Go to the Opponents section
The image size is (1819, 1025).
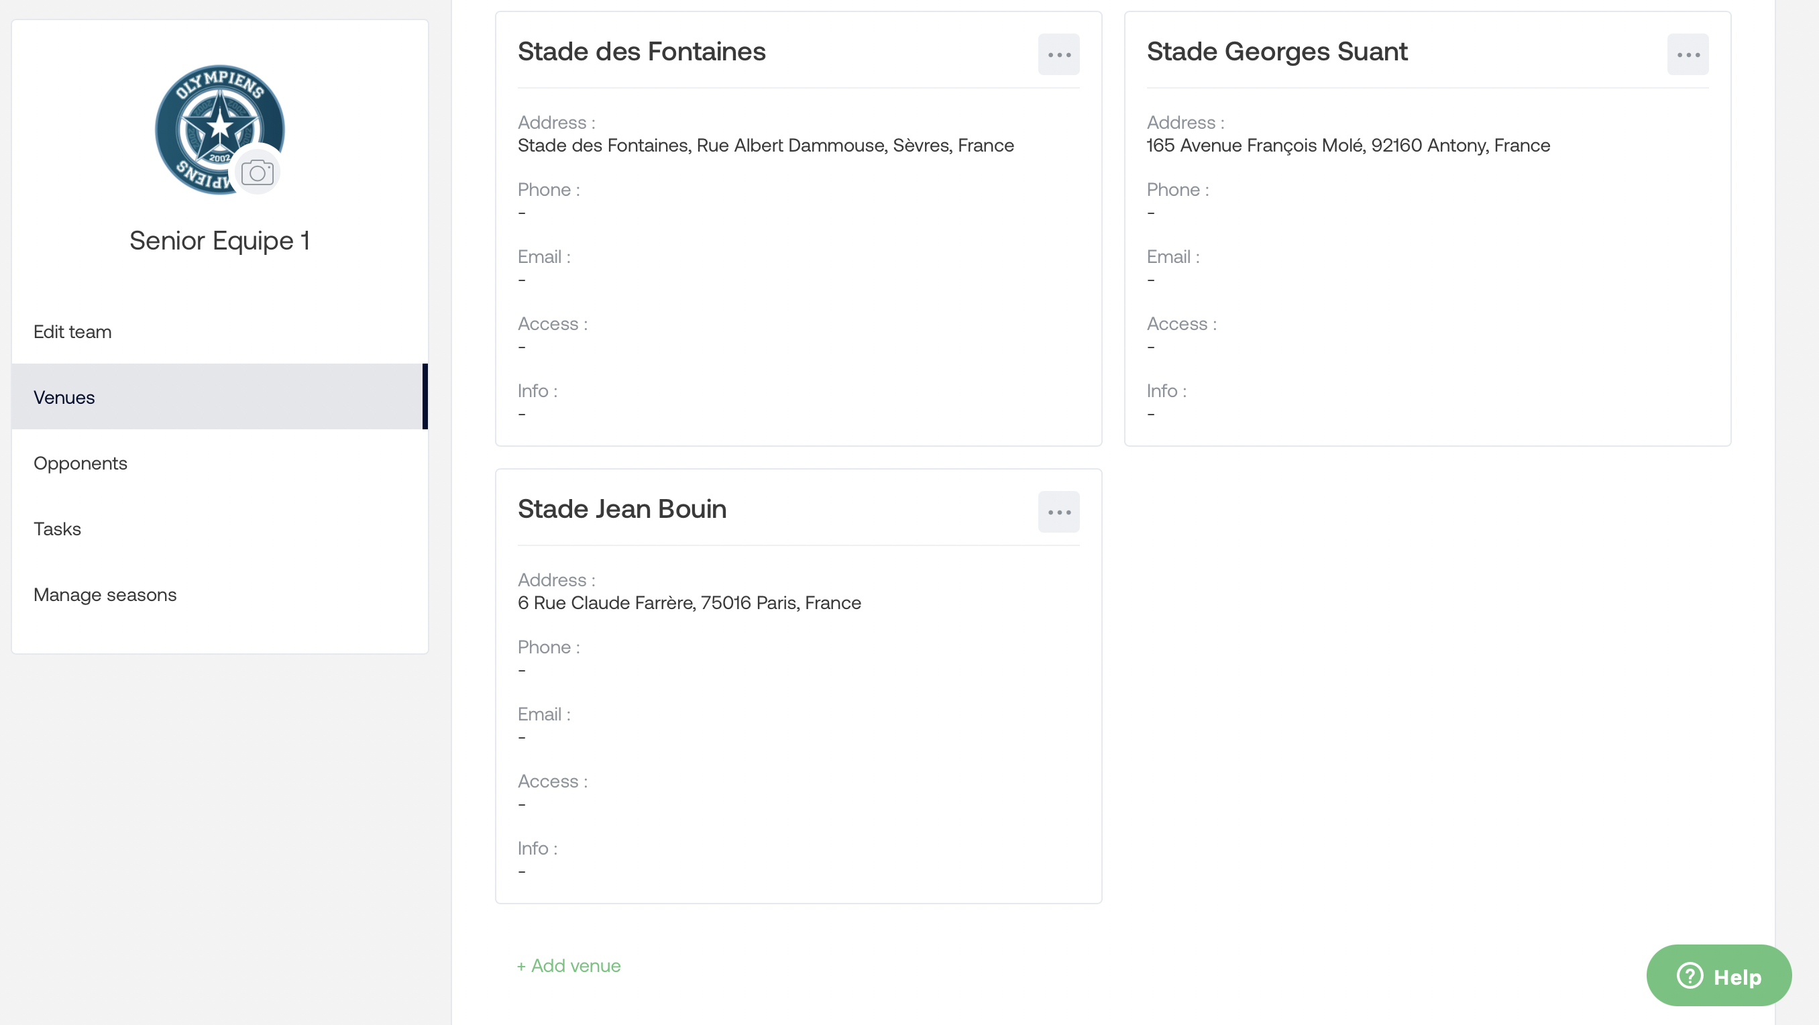[x=80, y=464]
